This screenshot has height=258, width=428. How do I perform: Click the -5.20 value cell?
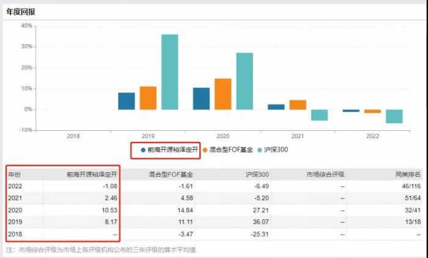260,198
